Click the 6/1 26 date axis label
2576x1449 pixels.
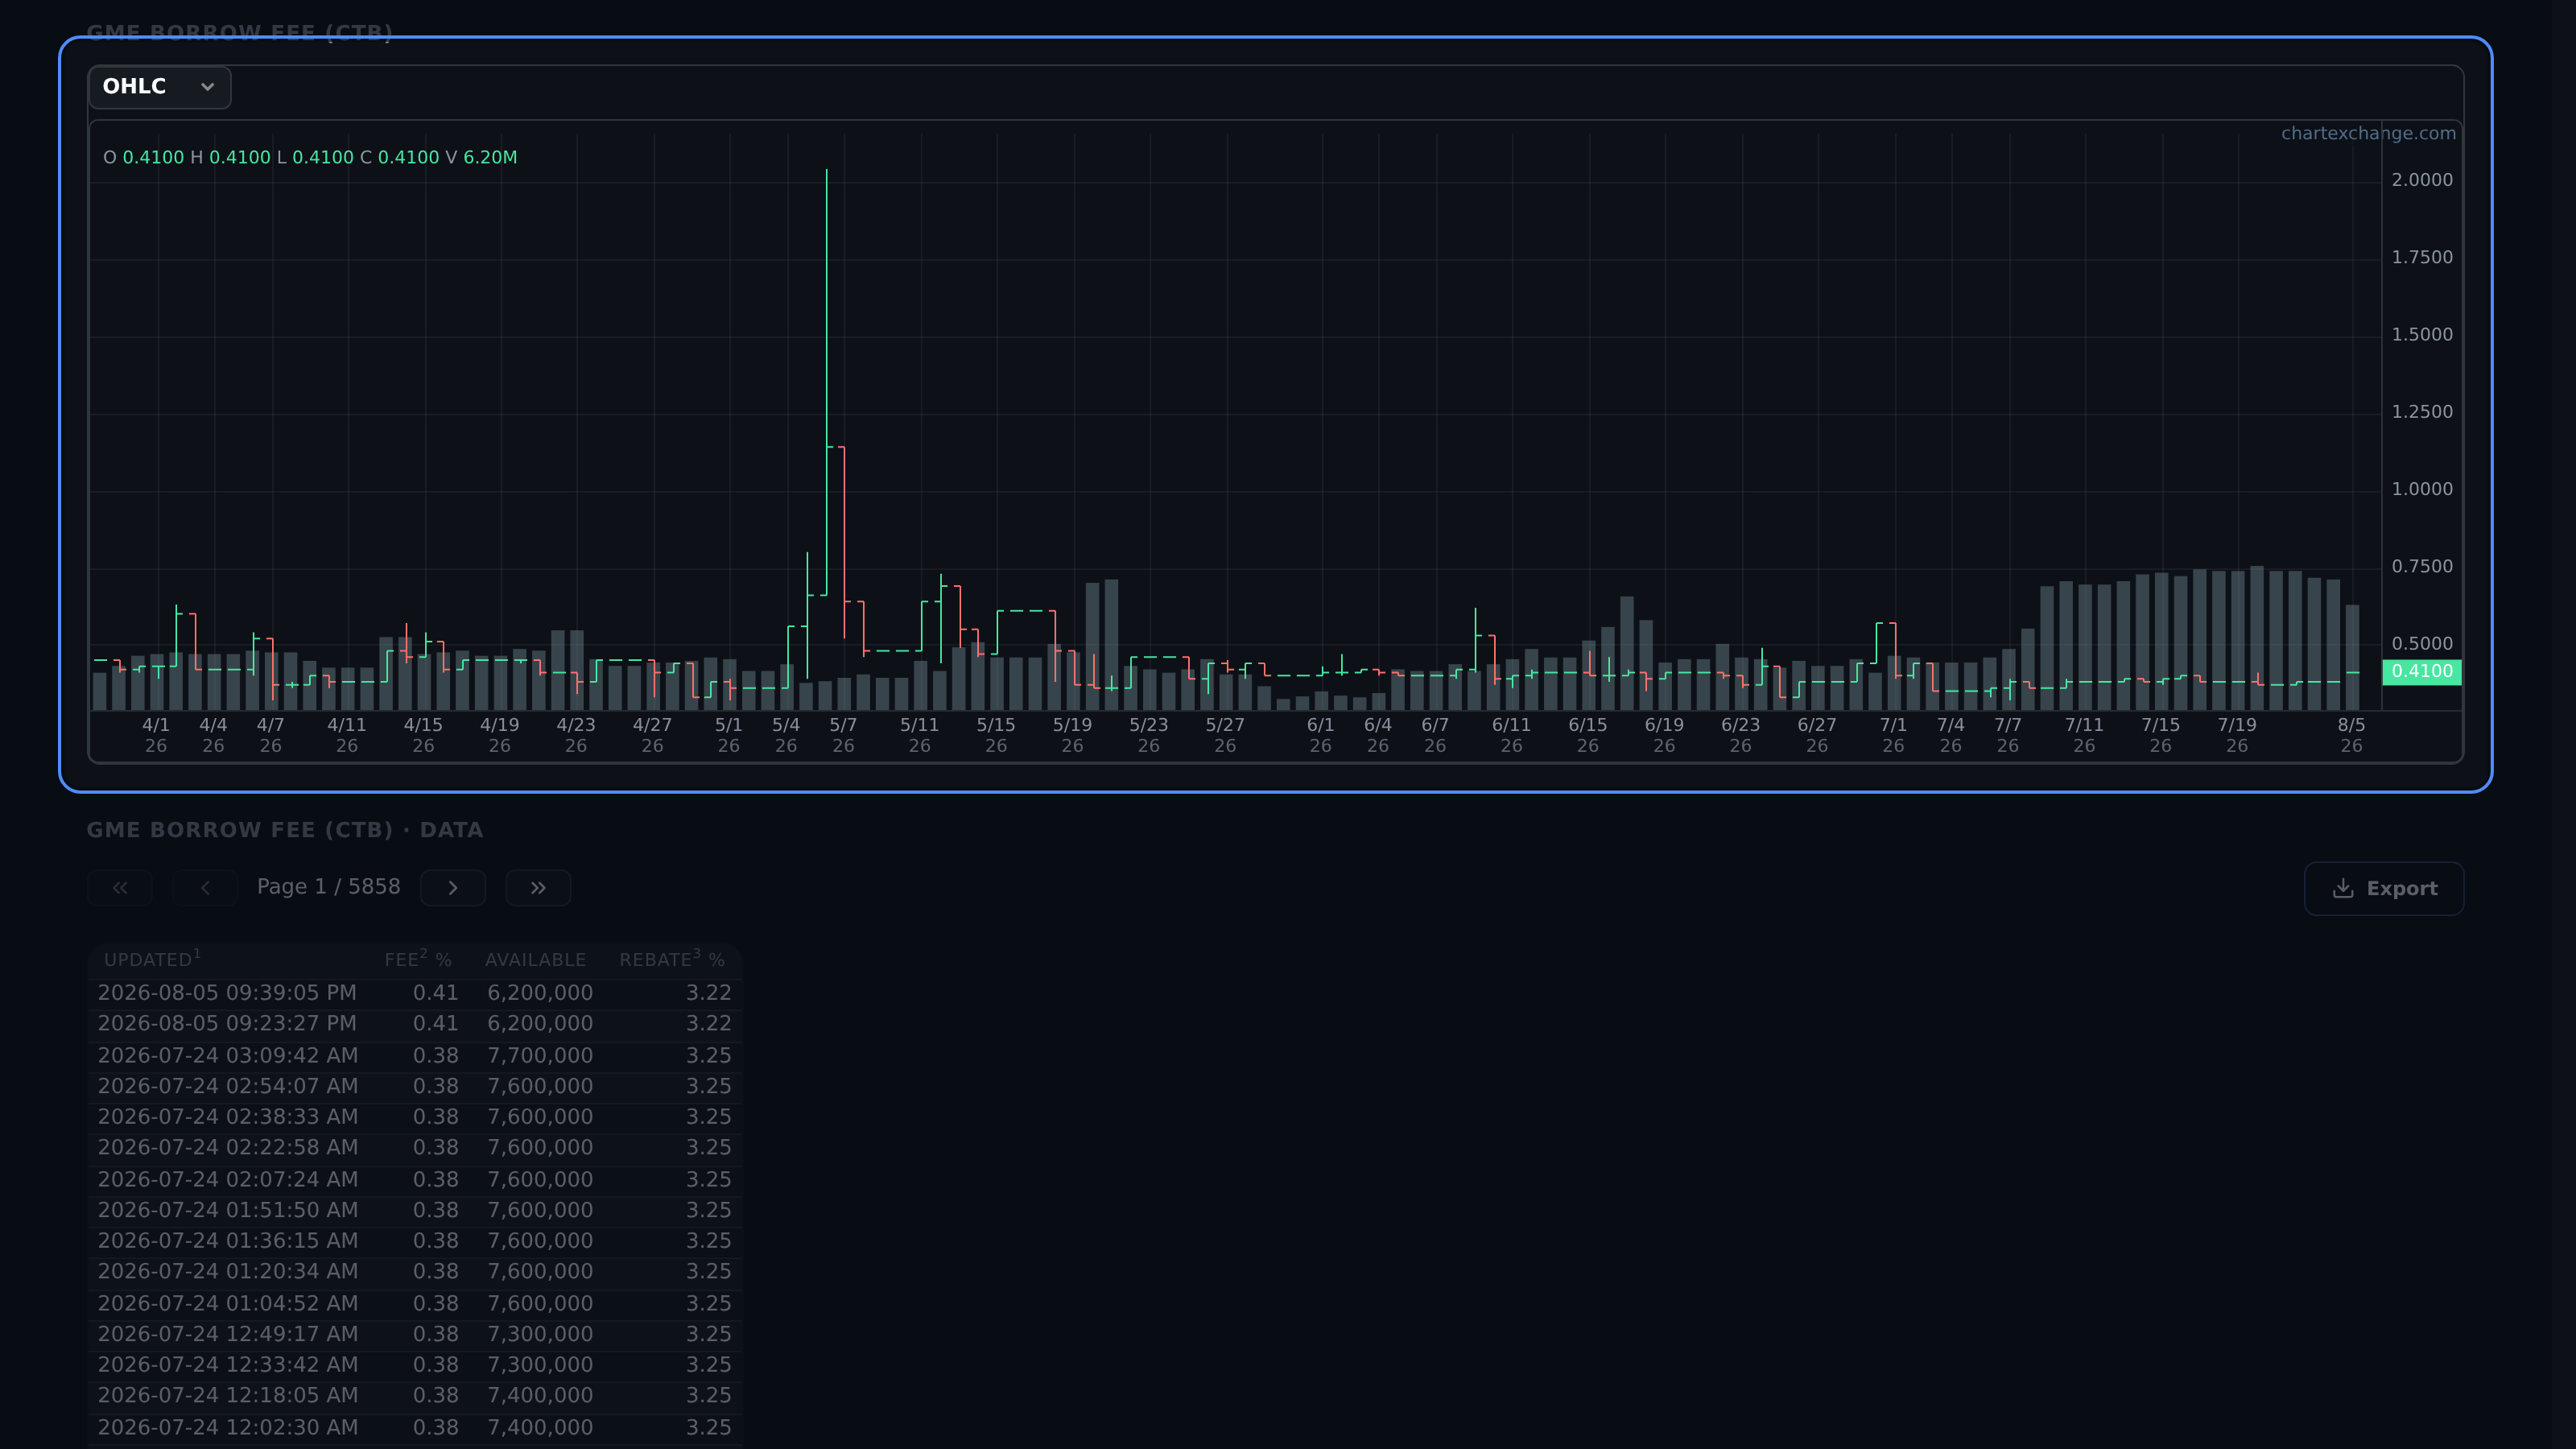pos(1320,735)
